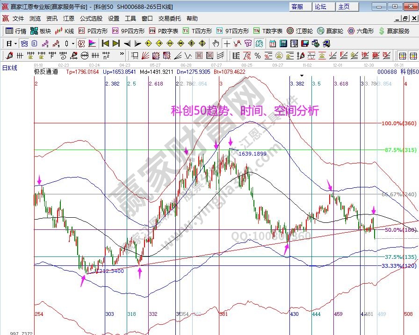419x335 pixels.
Task: Open the 交易委托 menu
Action: [169, 19]
